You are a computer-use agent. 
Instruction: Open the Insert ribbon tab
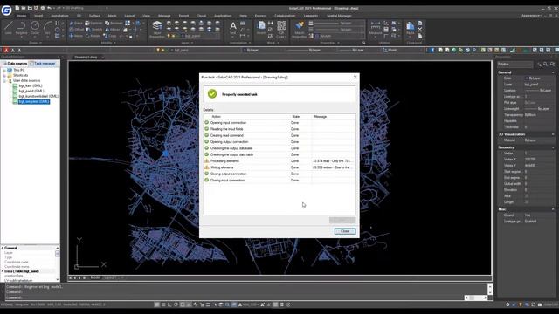(x=38, y=16)
